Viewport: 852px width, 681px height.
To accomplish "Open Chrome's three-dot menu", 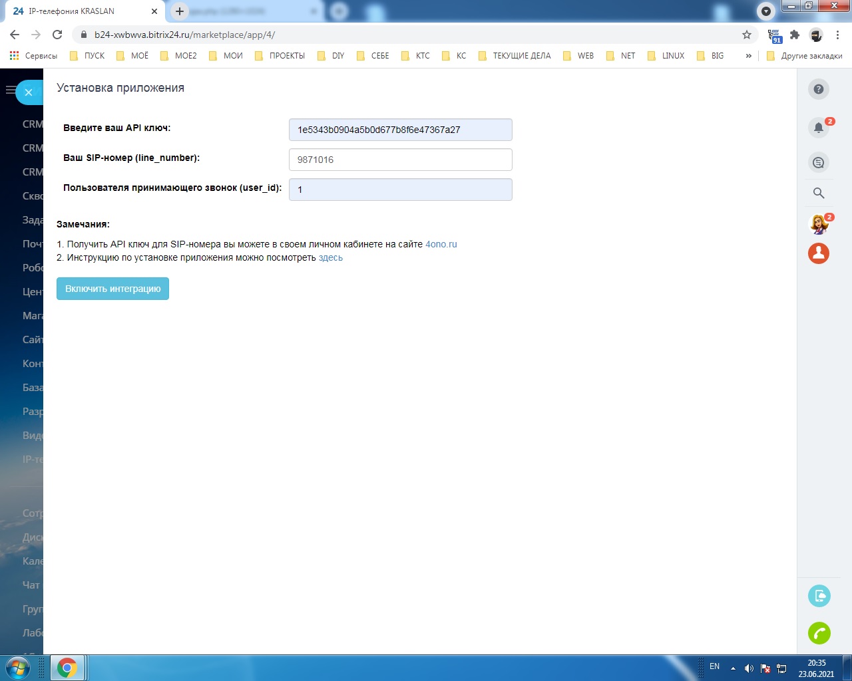I will pyautogui.click(x=837, y=35).
